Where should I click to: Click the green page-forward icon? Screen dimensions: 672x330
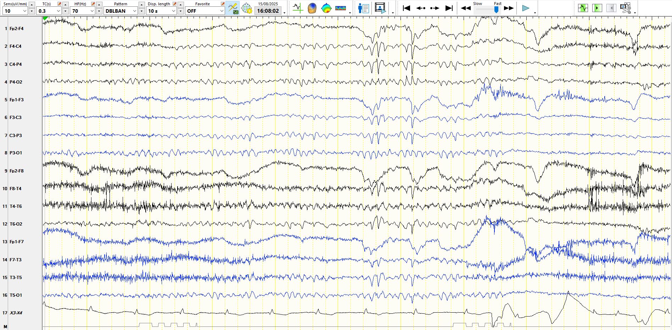pos(597,8)
